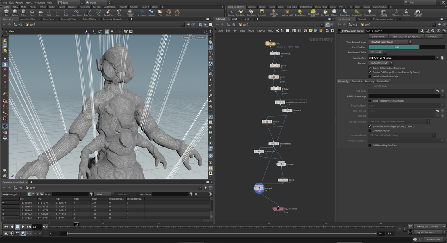Disable Create Intermediate Directories checkbox
Screen dimensions: 447x243
[370, 68]
